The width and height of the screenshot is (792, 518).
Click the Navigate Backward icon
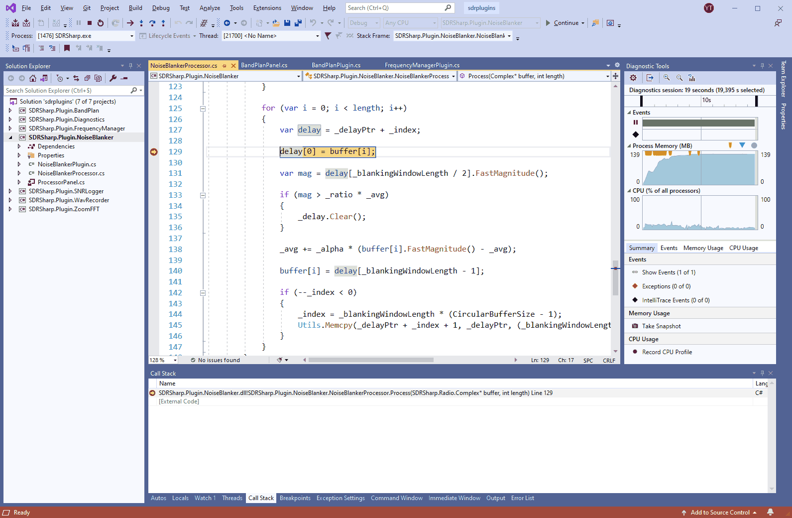point(227,23)
